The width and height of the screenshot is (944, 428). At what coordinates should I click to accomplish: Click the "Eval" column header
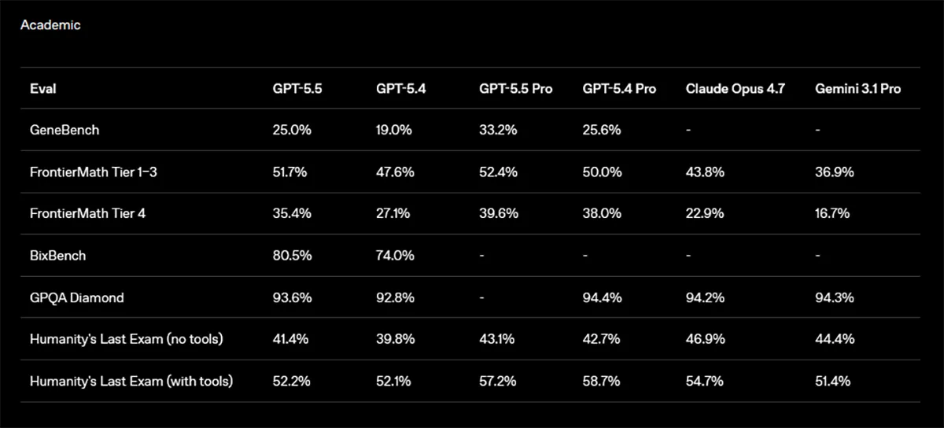[x=42, y=89]
